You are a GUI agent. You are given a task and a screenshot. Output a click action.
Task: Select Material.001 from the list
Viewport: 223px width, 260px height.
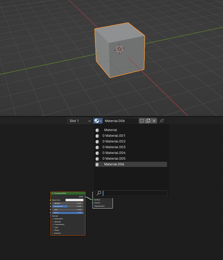(131, 136)
